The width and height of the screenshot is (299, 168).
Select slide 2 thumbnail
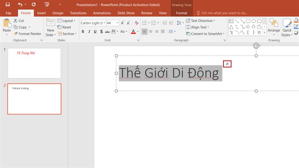coord(34,99)
